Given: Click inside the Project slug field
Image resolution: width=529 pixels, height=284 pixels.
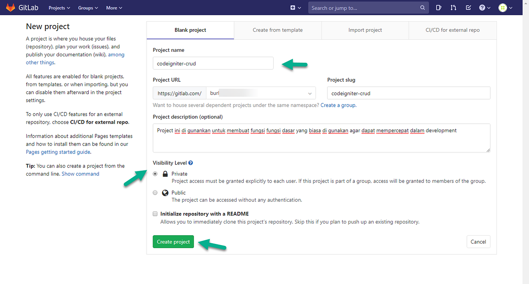Looking at the screenshot, I should (408, 93).
